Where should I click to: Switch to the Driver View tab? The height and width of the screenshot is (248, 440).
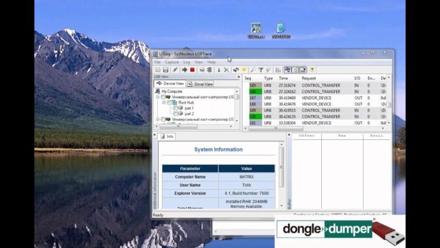pos(201,84)
